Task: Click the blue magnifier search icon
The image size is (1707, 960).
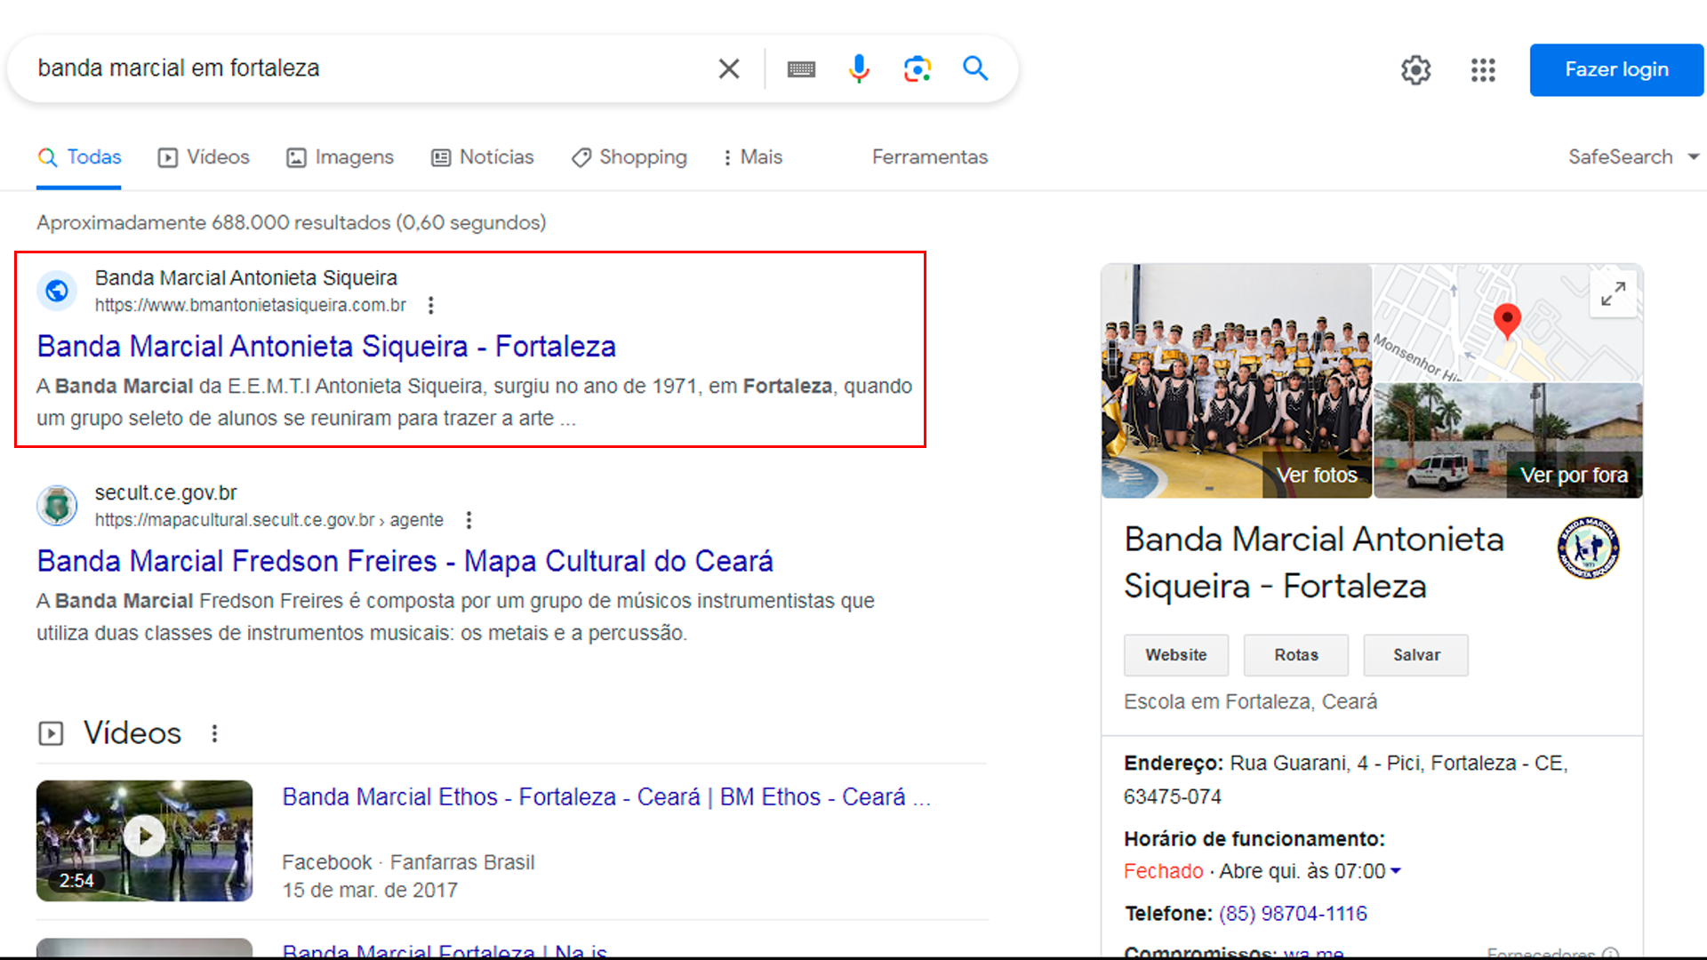Action: (975, 68)
